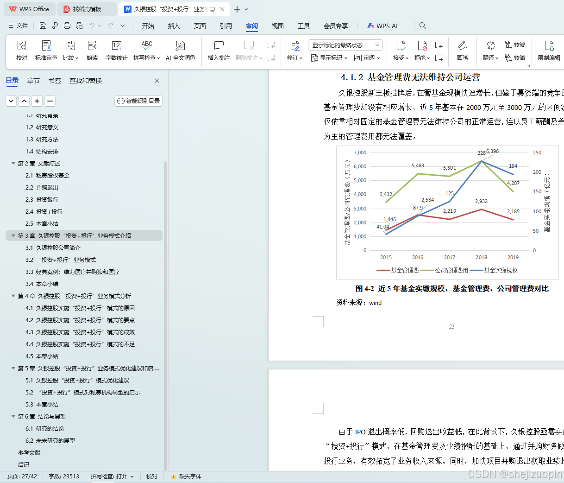Open 字数统计 word count
Viewport: 564px width, 483px height.
[117, 51]
